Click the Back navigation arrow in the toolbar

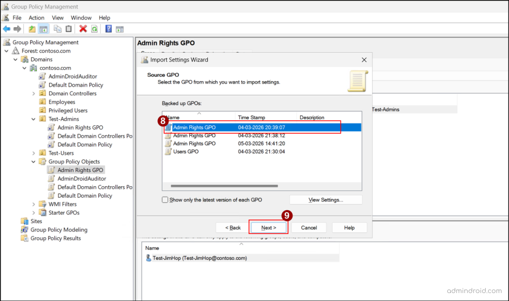(x=6, y=28)
